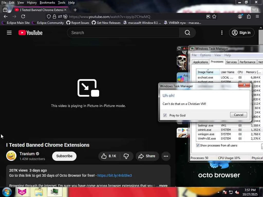Toggle Show processes from all users checkbox
Image resolution: width=263 pixels, height=197 pixels.
tap(198, 145)
